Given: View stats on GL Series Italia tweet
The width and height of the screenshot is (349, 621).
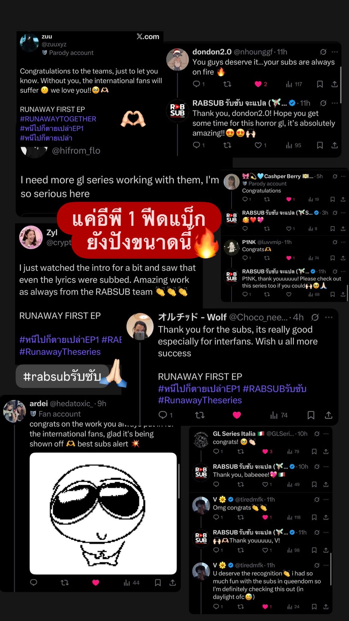Looking at the screenshot, I should point(293,451).
